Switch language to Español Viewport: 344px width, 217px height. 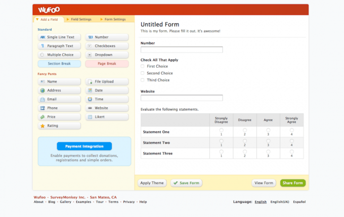coord(299,202)
